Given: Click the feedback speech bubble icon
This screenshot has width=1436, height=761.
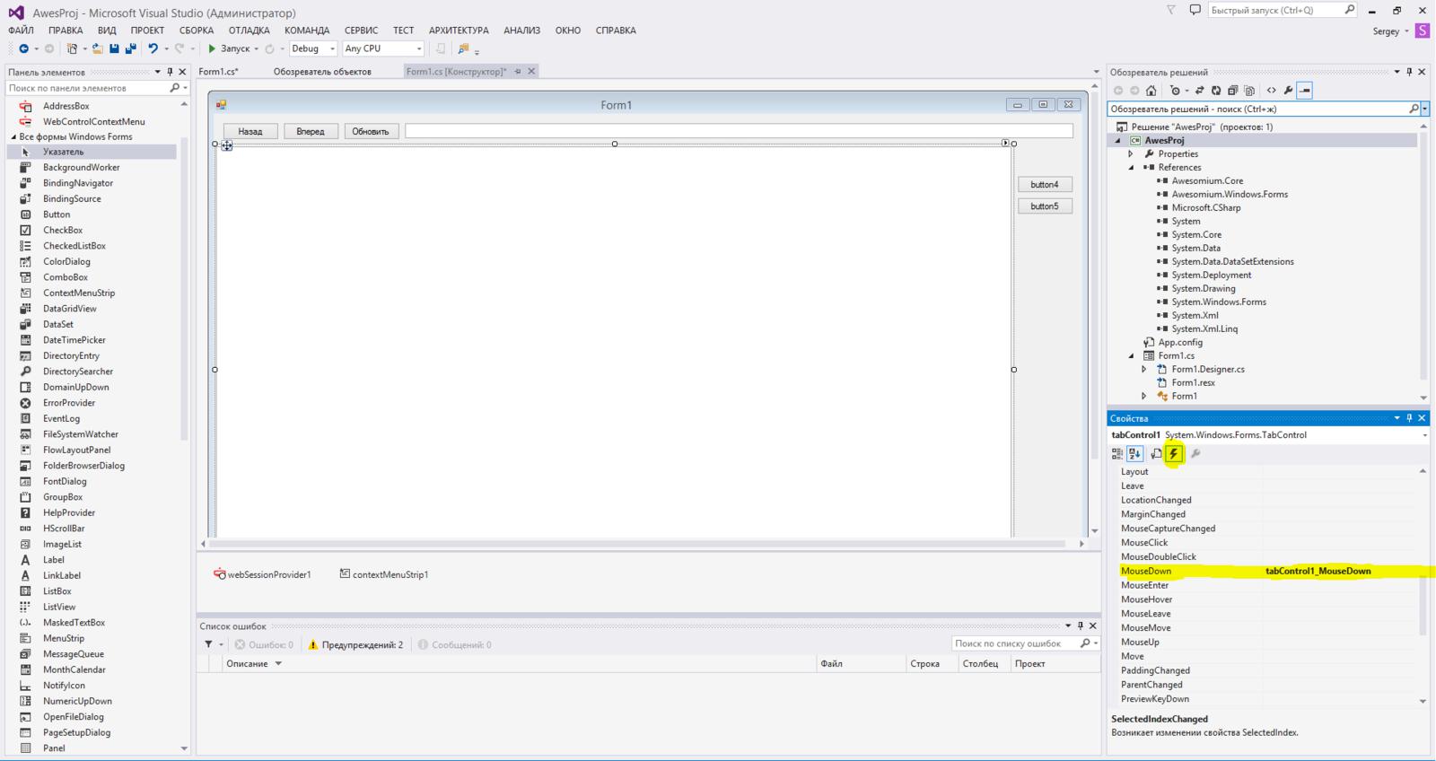Looking at the screenshot, I should 1195,10.
